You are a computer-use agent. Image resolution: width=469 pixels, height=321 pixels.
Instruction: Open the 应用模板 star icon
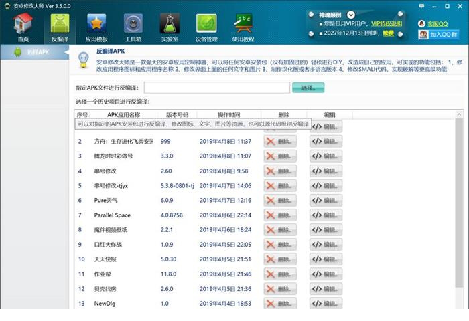pyautogui.click(x=96, y=28)
